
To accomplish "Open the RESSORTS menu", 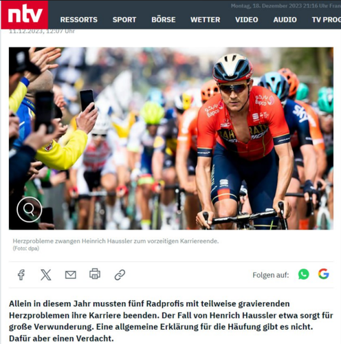I will 79,20.
